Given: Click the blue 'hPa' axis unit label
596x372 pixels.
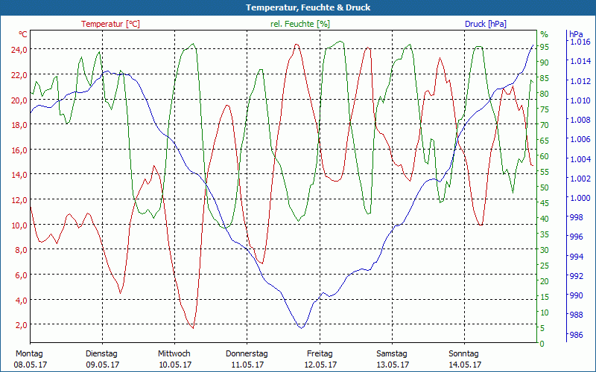Looking at the screenshot, I should click(576, 34).
